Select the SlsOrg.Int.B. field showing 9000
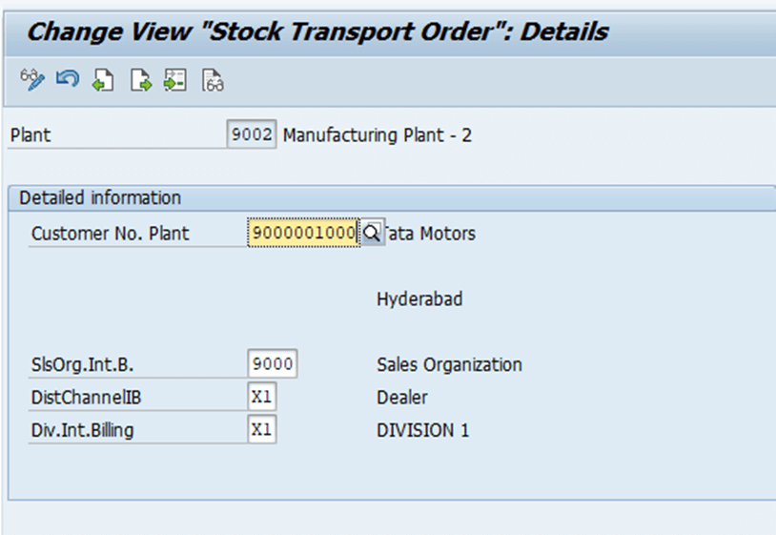Image resolution: width=776 pixels, height=535 pixels. 273,363
